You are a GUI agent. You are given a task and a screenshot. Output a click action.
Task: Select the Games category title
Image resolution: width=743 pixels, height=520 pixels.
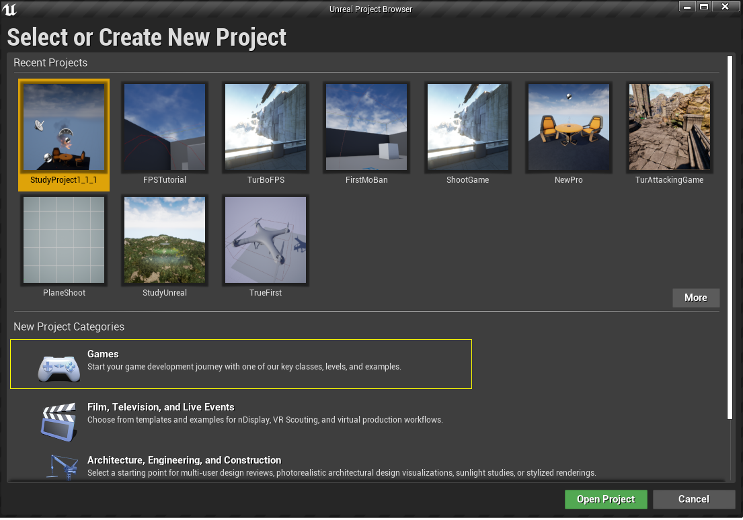click(x=103, y=354)
